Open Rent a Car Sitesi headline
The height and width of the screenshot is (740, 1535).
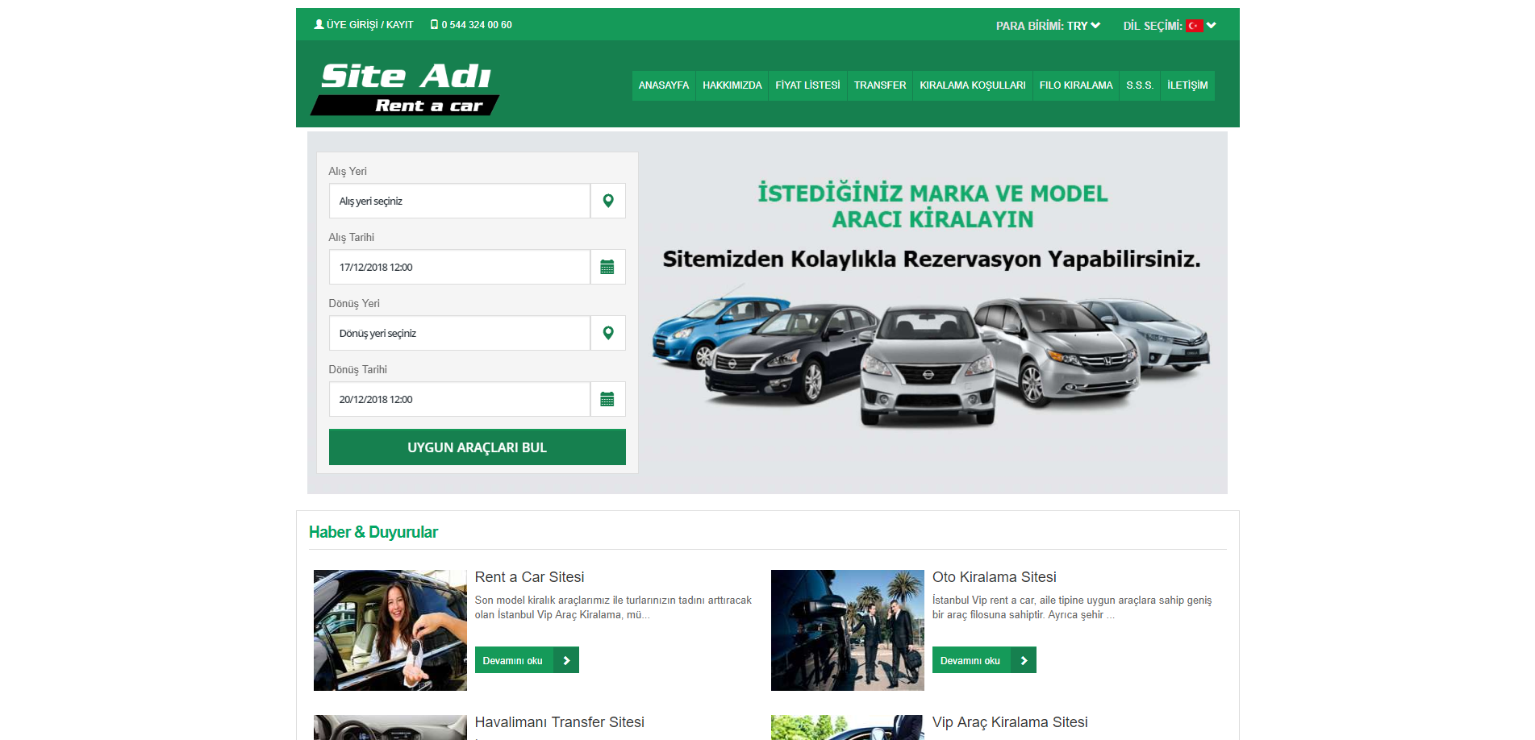pyautogui.click(x=529, y=577)
